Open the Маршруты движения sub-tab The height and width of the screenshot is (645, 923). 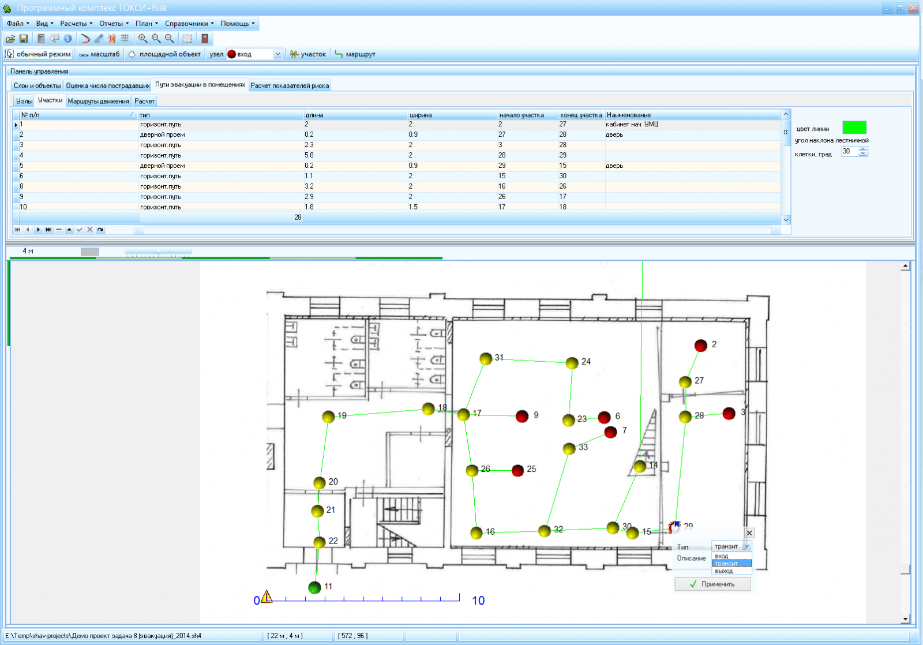pyautogui.click(x=98, y=101)
